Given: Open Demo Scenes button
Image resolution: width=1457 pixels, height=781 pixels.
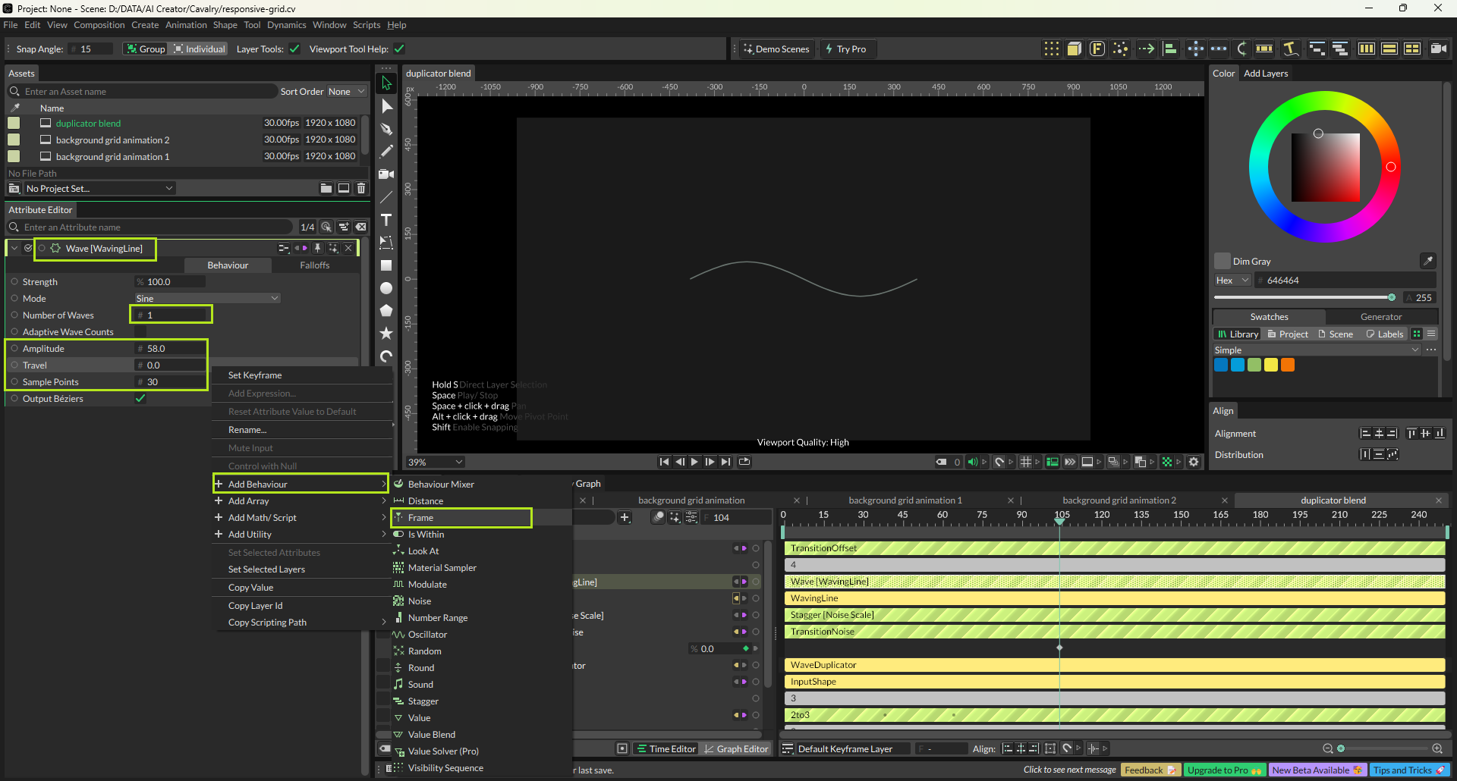Looking at the screenshot, I should 776,49.
